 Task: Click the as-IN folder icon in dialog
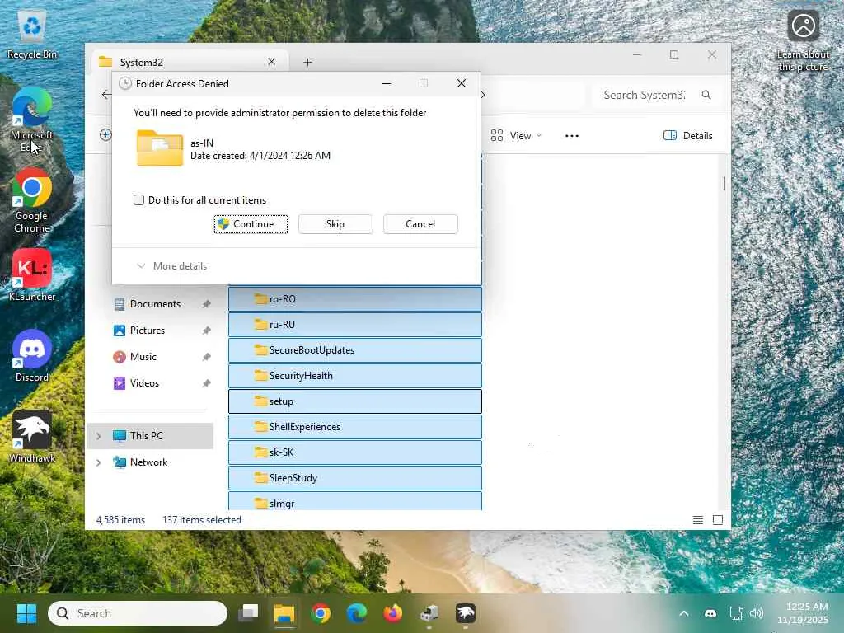160,148
